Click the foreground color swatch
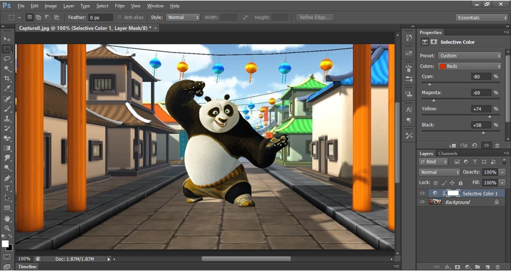 (x=5, y=243)
